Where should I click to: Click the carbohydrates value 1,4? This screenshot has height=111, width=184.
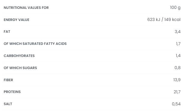[x=178, y=56]
